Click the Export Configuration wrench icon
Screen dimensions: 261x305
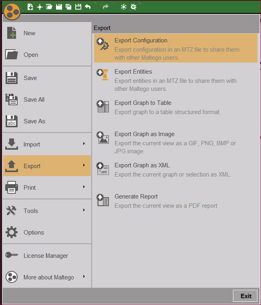tap(103, 44)
